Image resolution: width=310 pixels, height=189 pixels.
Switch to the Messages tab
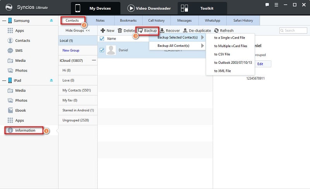click(184, 20)
